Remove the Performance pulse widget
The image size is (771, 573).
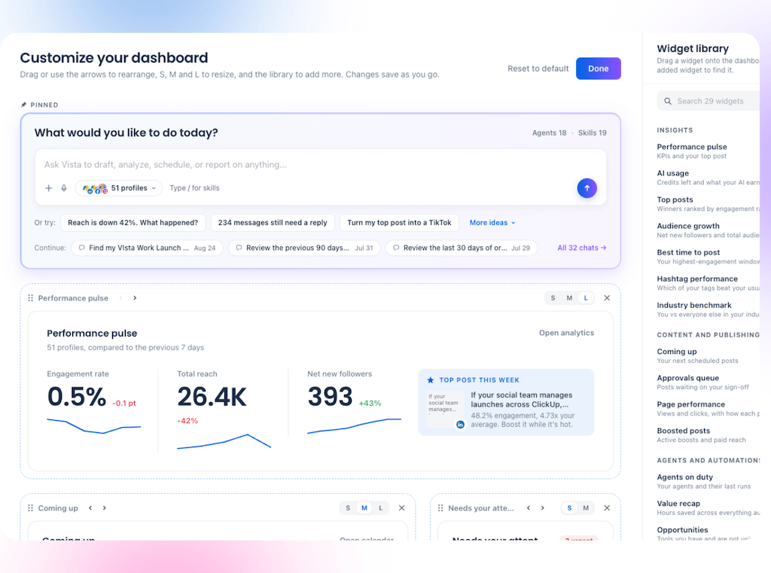[x=607, y=298]
